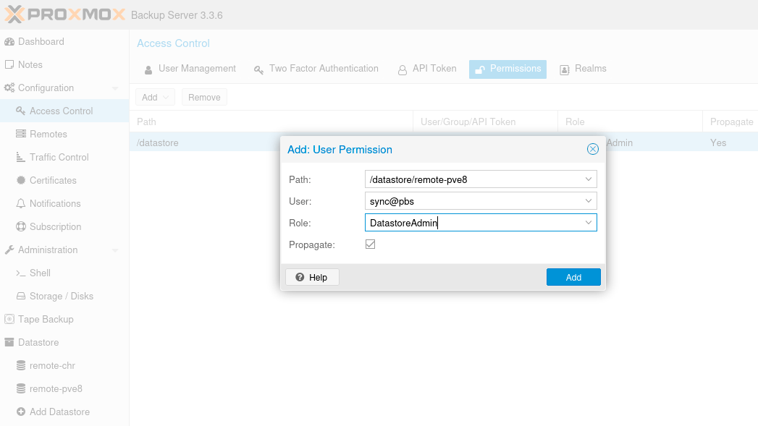Open the Realms tab
The height and width of the screenshot is (426, 758).
point(583,69)
